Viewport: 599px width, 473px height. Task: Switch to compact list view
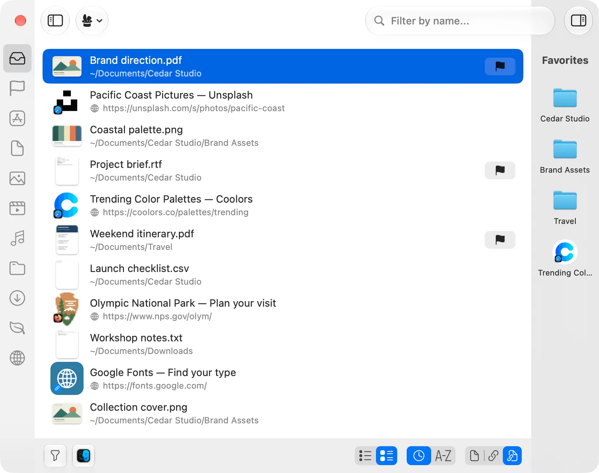tap(365, 456)
